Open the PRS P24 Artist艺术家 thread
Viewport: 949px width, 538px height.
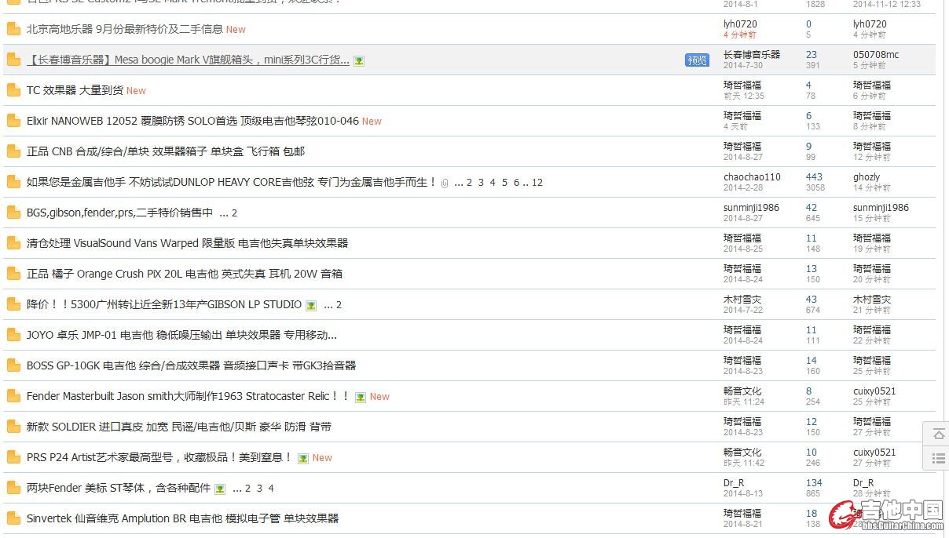point(159,458)
